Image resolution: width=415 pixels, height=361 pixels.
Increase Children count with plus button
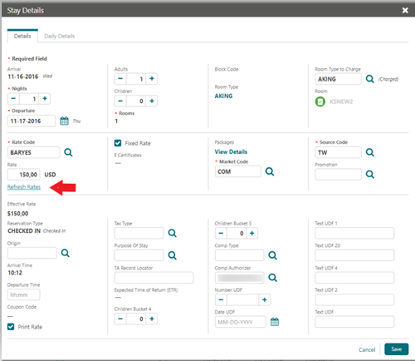point(152,101)
